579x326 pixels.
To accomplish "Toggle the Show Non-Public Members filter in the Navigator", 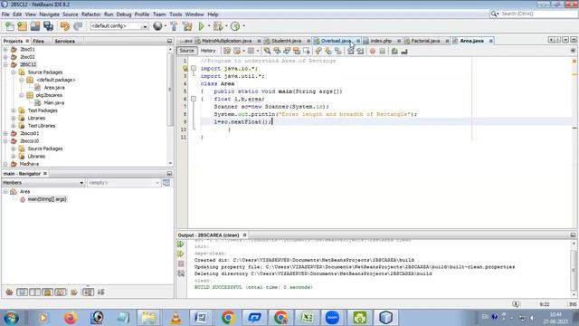I will [x=48, y=292].
